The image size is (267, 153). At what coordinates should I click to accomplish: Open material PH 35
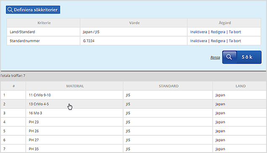pos(34,149)
